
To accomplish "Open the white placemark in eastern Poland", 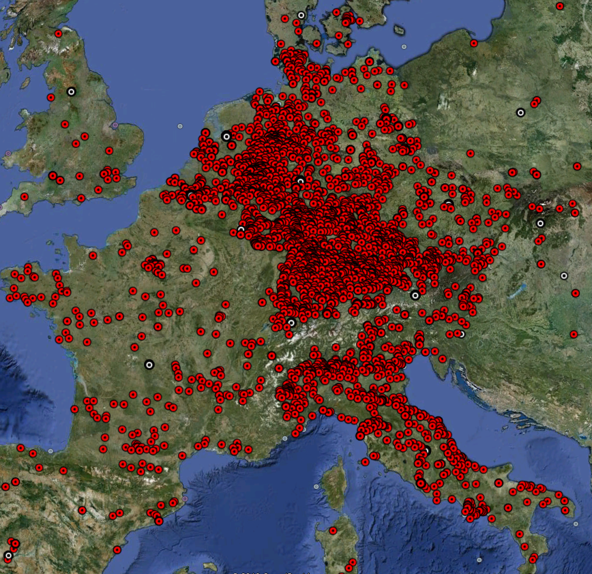I will tap(520, 112).
